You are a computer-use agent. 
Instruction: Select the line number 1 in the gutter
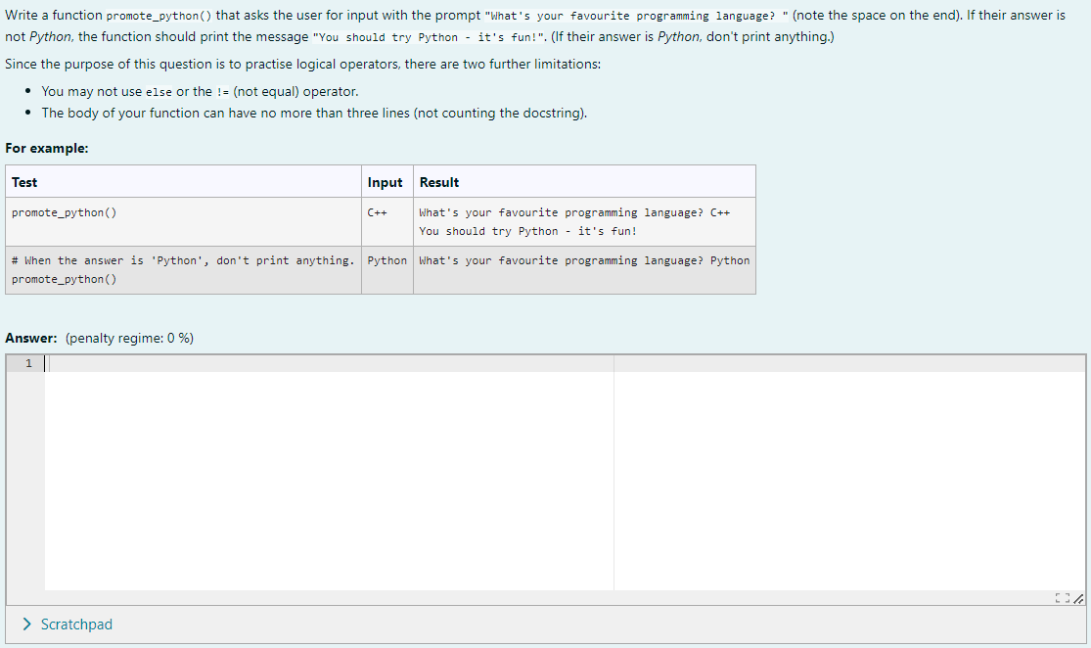(x=28, y=362)
